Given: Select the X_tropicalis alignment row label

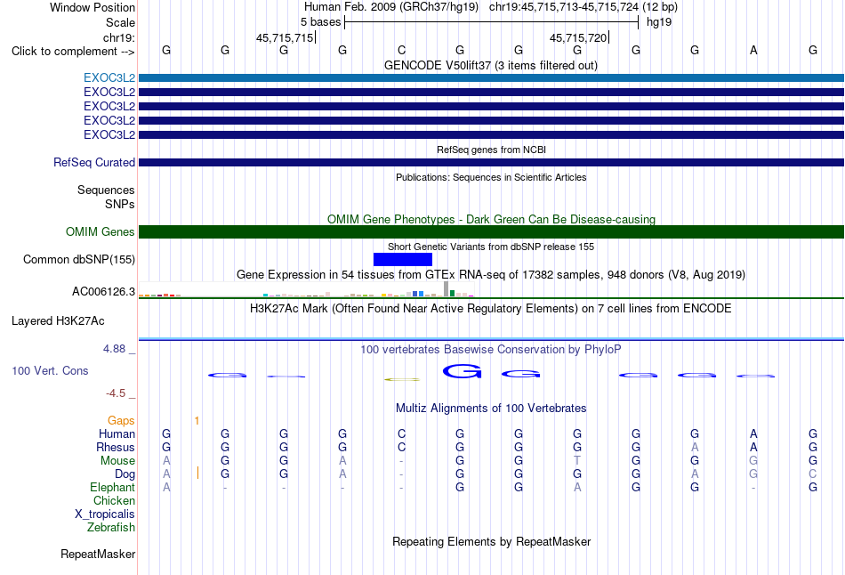Looking at the screenshot, I should (105, 514).
